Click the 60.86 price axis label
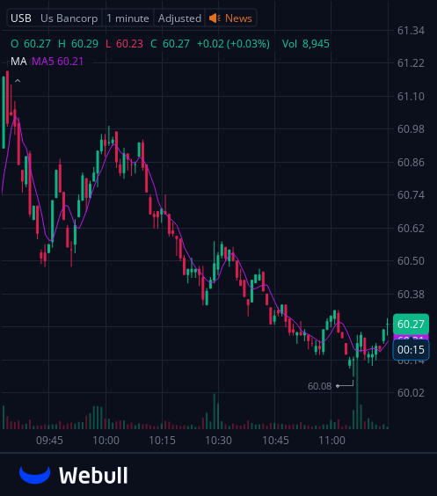 (x=411, y=163)
